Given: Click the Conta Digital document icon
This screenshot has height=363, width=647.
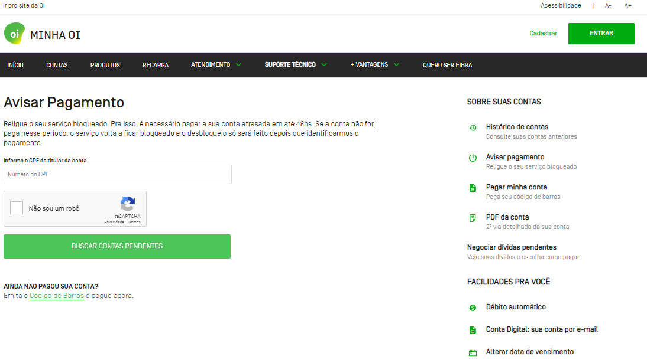Looking at the screenshot, I should [x=473, y=330].
